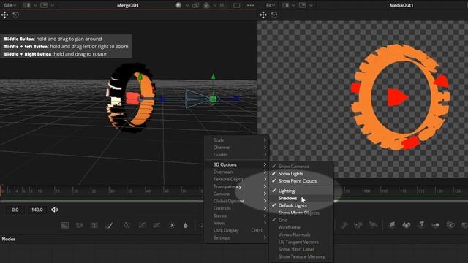Mute audio with the speaker icon
The height and width of the screenshot is (263, 468).
pyautogui.click(x=54, y=210)
